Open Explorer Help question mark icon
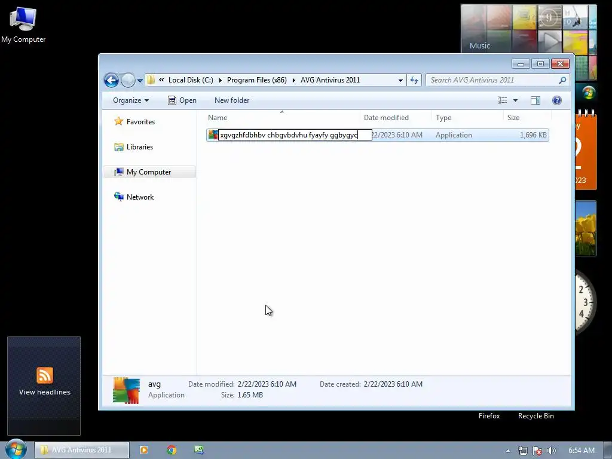The height and width of the screenshot is (459, 612). [557, 100]
